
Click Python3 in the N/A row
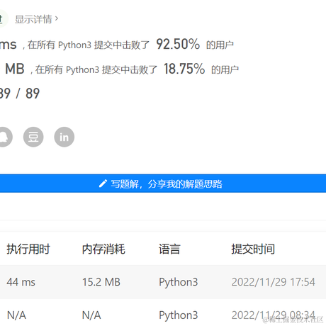click(179, 315)
